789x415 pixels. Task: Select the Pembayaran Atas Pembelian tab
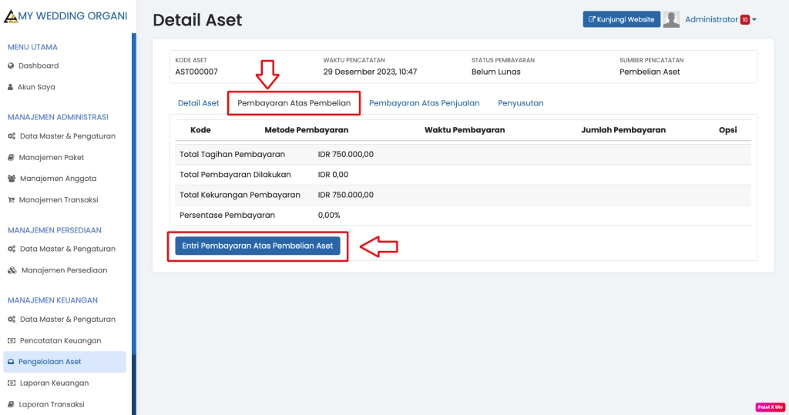(x=294, y=103)
